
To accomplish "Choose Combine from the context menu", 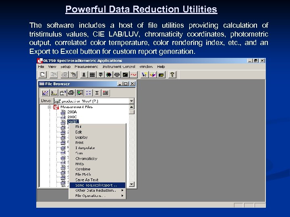I will click(x=97, y=169).
